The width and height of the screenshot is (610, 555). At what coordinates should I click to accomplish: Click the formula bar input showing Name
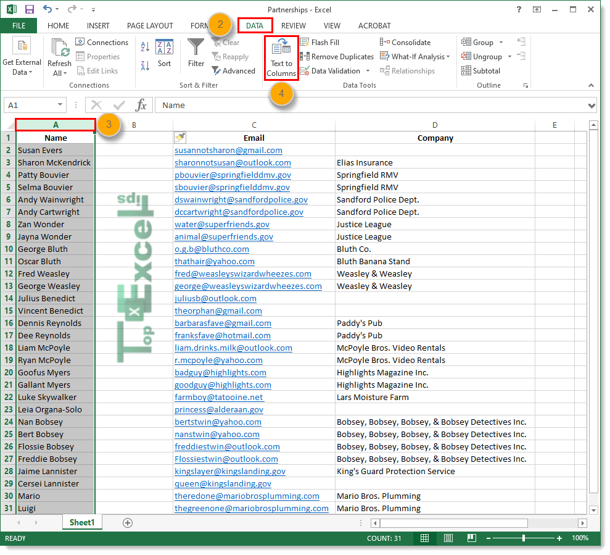pos(371,105)
